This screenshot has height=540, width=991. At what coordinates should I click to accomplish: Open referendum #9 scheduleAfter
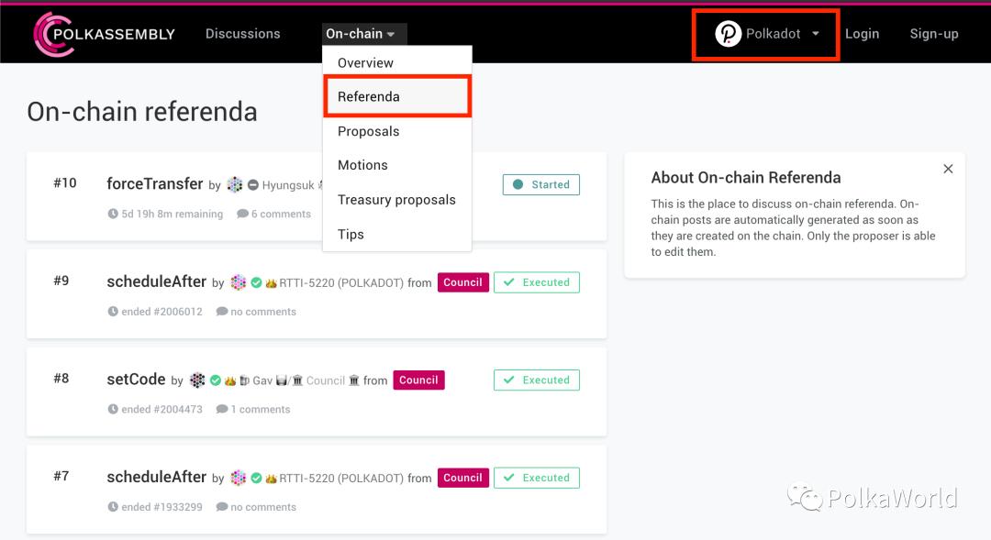157,281
